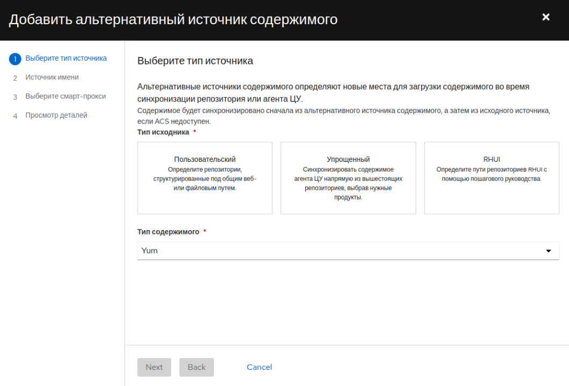Click the blue step 1 number badge
569x386 pixels.
(16, 59)
